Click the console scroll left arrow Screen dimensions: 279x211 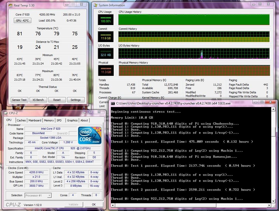(x=113, y=205)
